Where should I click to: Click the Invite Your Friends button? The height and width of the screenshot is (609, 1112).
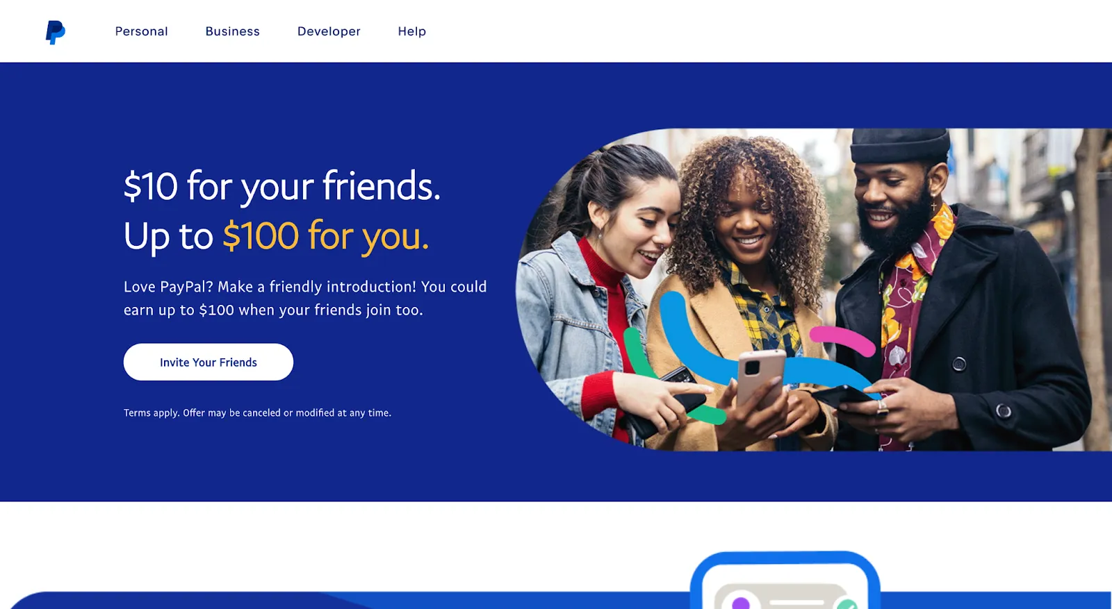point(208,362)
